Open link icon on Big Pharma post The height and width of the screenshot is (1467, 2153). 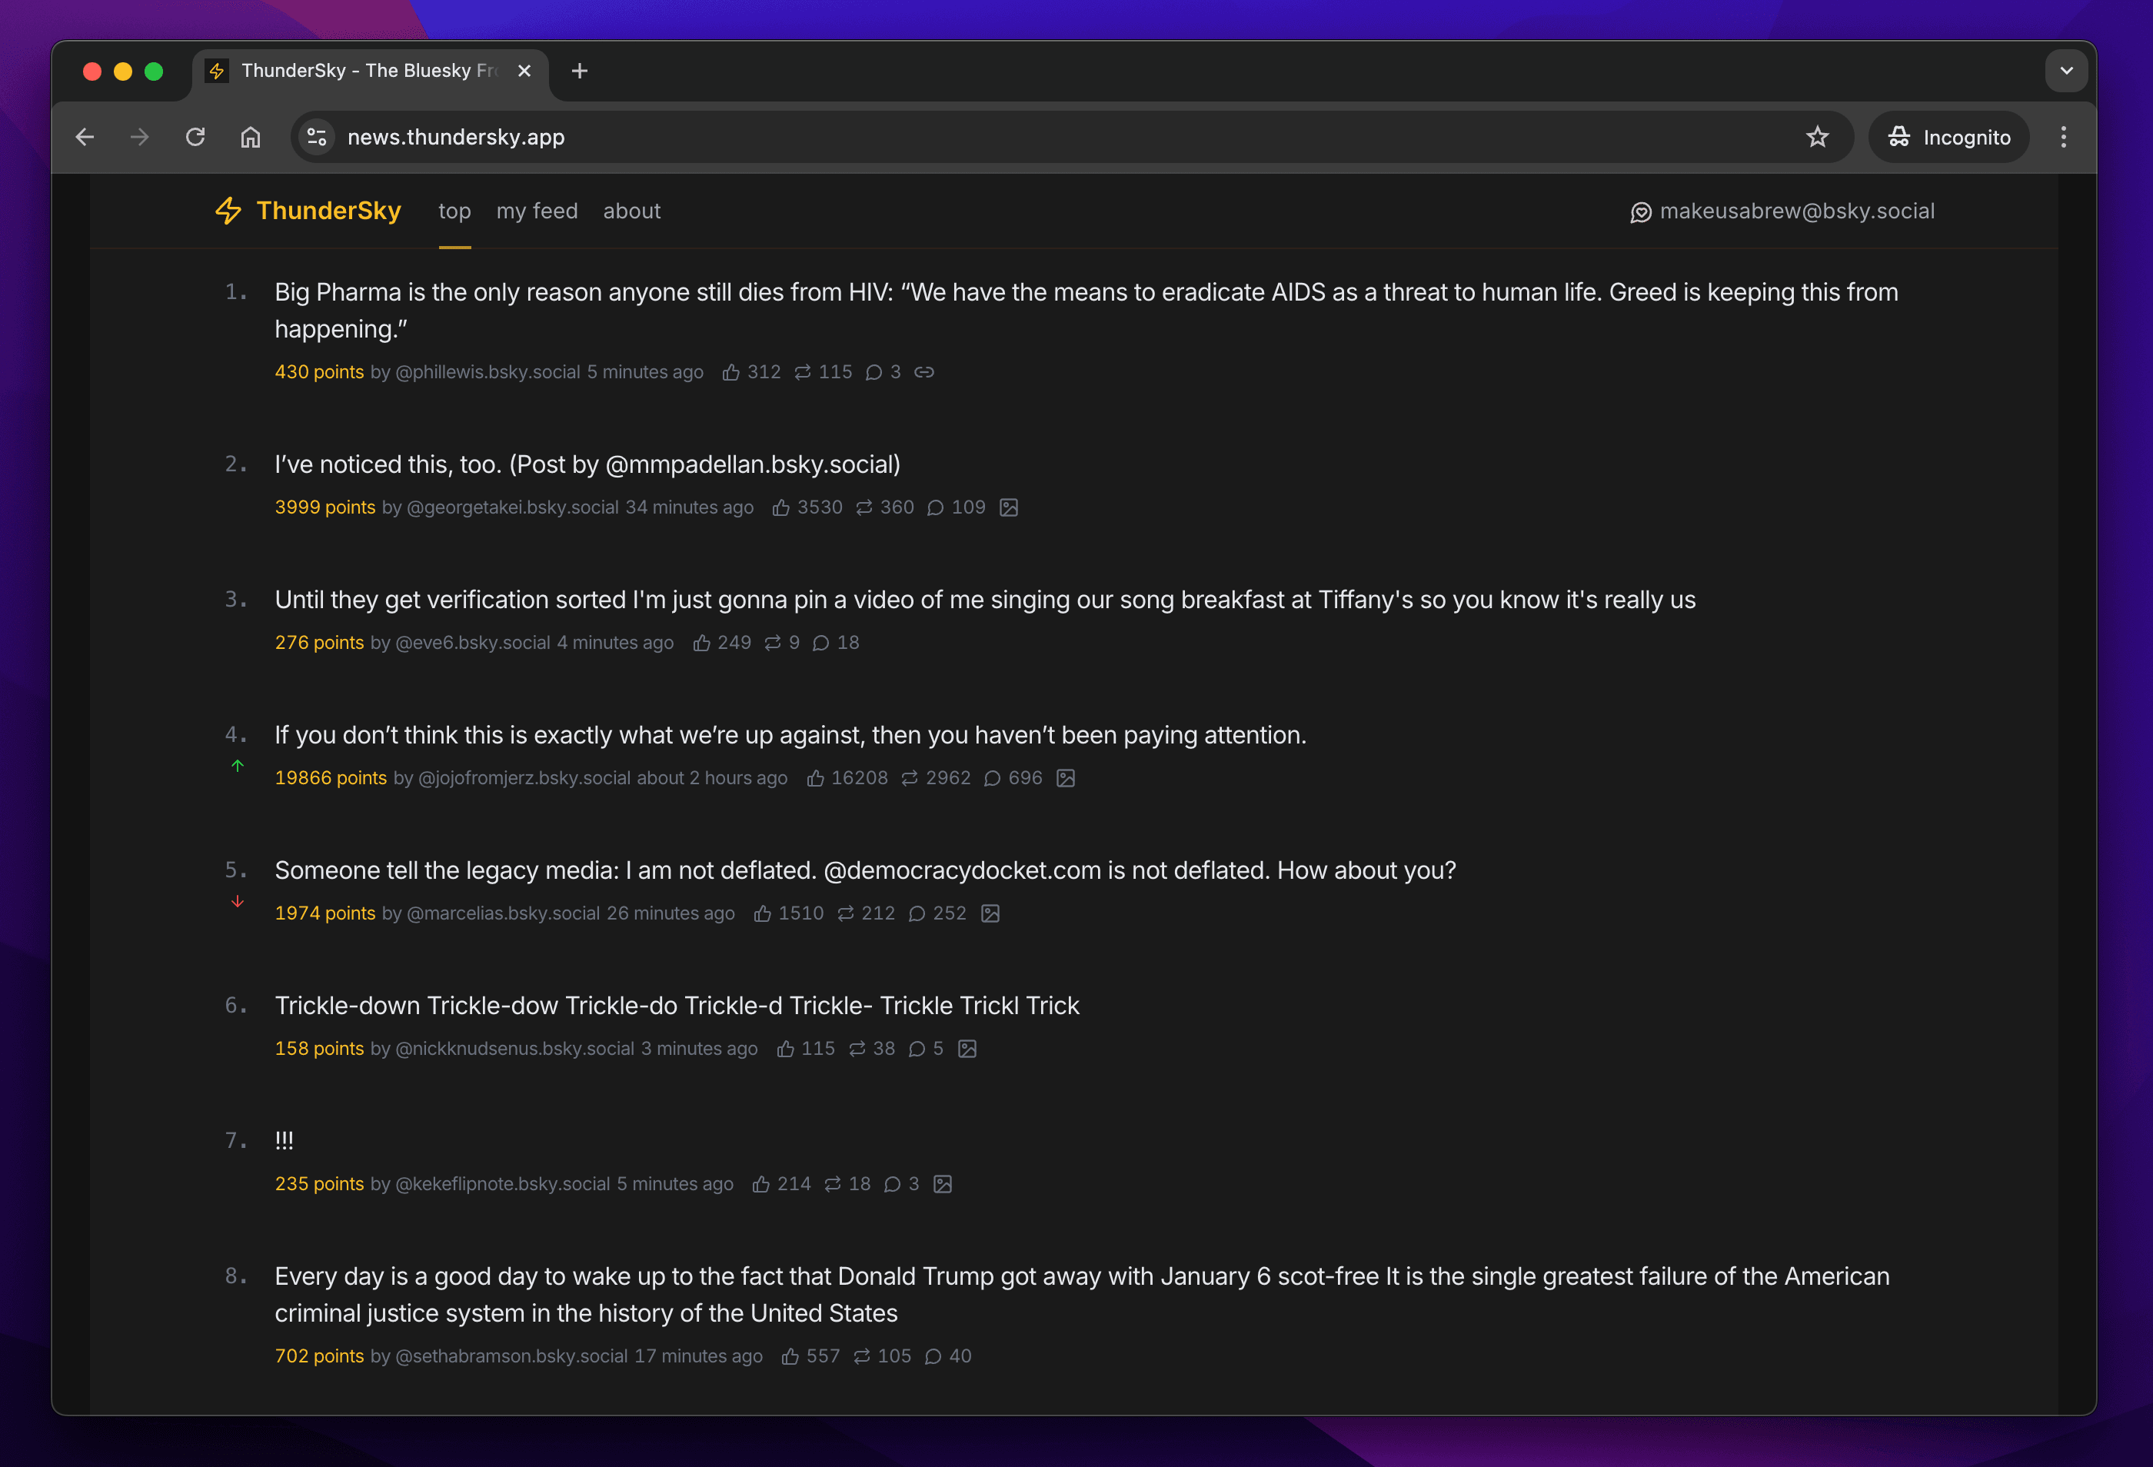tap(923, 372)
